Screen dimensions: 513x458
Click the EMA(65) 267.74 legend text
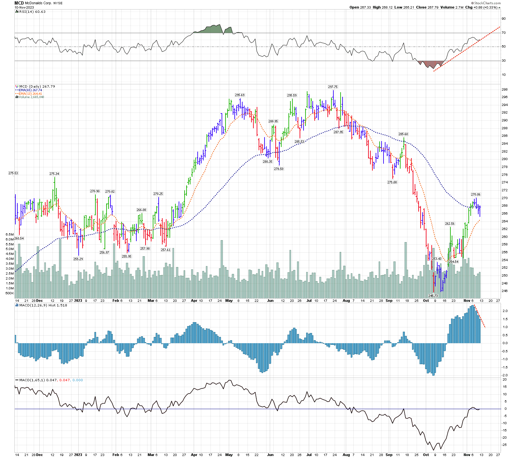[x=30, y=90]
